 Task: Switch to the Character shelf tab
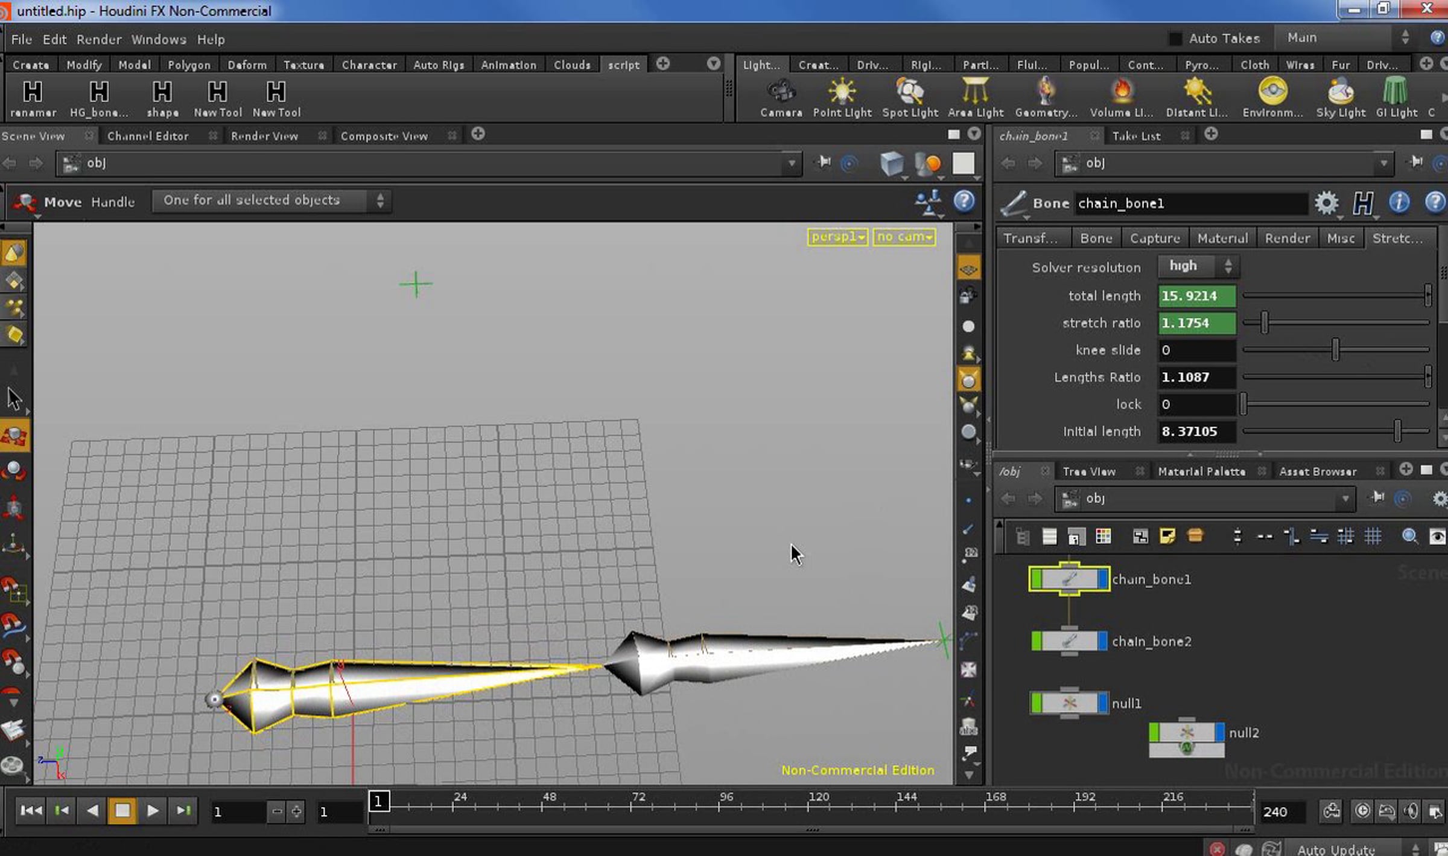coord(369,65)
